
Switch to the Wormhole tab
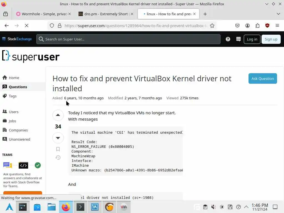[x=44, y=14]
